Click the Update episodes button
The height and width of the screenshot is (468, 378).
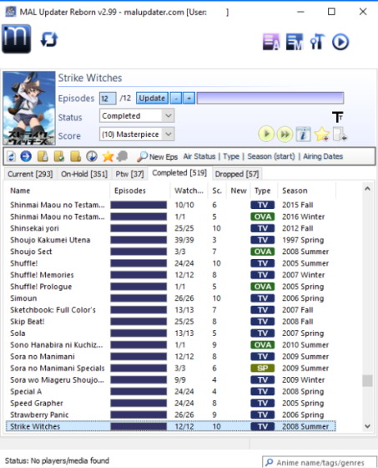click(x=152, y=98)
